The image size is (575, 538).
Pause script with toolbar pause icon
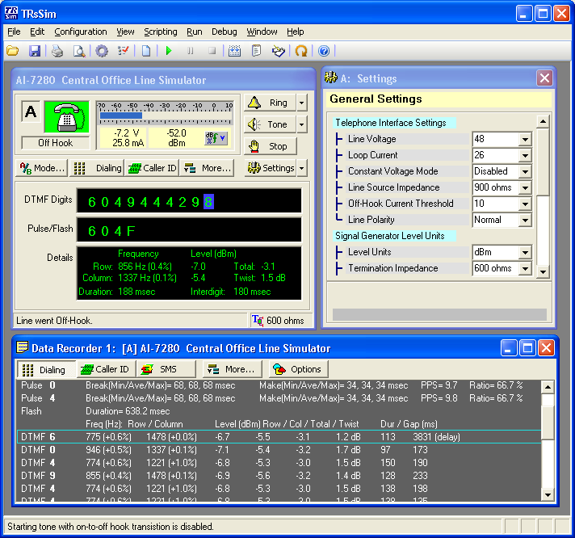191,51
